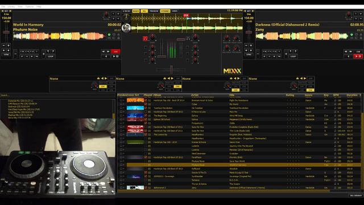The width and height of the screenshot is (364, 205).
Task: Click the red play/pause button on deck 2
Action: coord(358,56)
